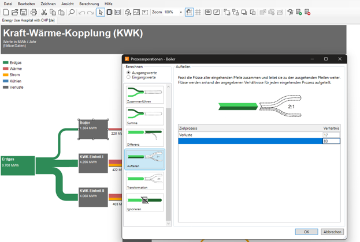The height and width of the screenshot is (242, 360).
Task: Select the Eingangswerte radio button
Action: tap(128, 77)
